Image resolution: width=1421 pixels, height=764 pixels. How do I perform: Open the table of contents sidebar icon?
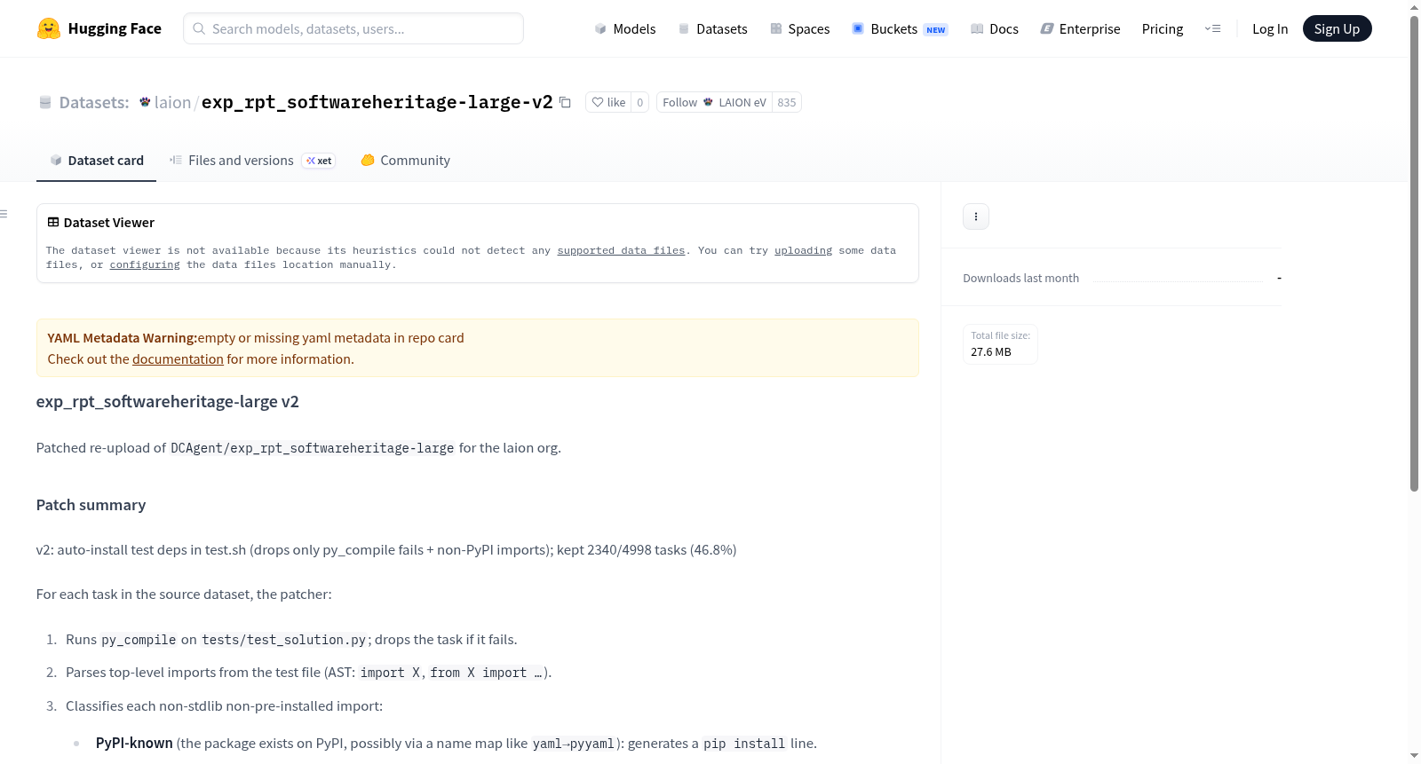point(4,214)
